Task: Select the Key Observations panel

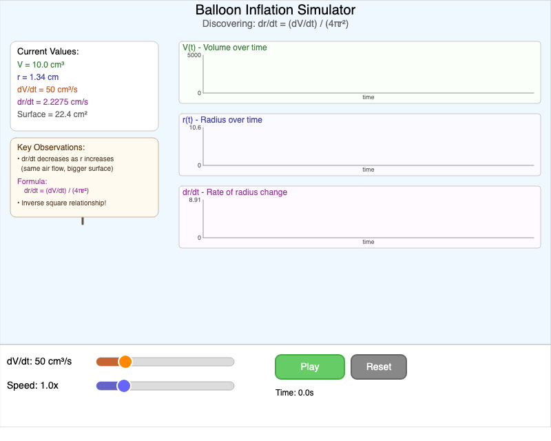Action: (84, 176)
